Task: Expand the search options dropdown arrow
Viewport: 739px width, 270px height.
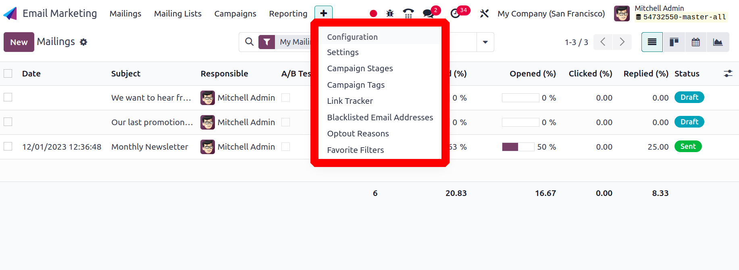Action: click(x=485, y=42)
